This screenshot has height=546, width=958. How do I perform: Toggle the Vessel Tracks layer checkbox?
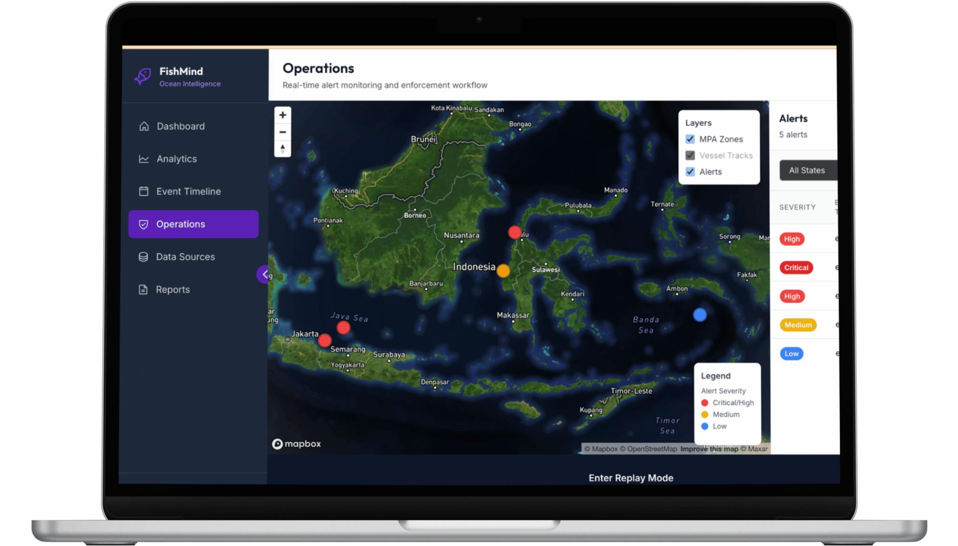[x=690, y=156]
